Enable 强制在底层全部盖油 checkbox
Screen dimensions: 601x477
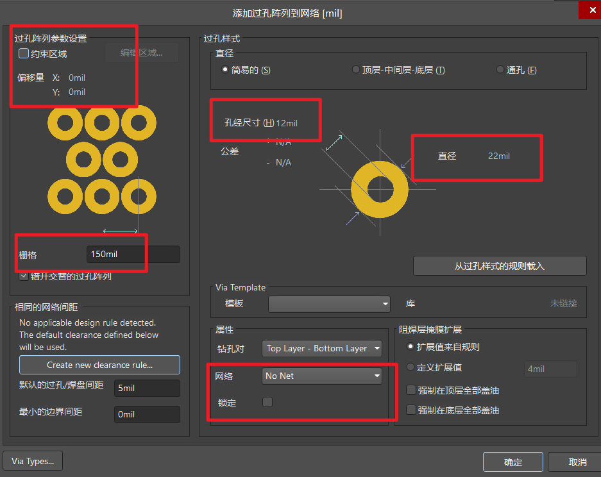point(411,410)
